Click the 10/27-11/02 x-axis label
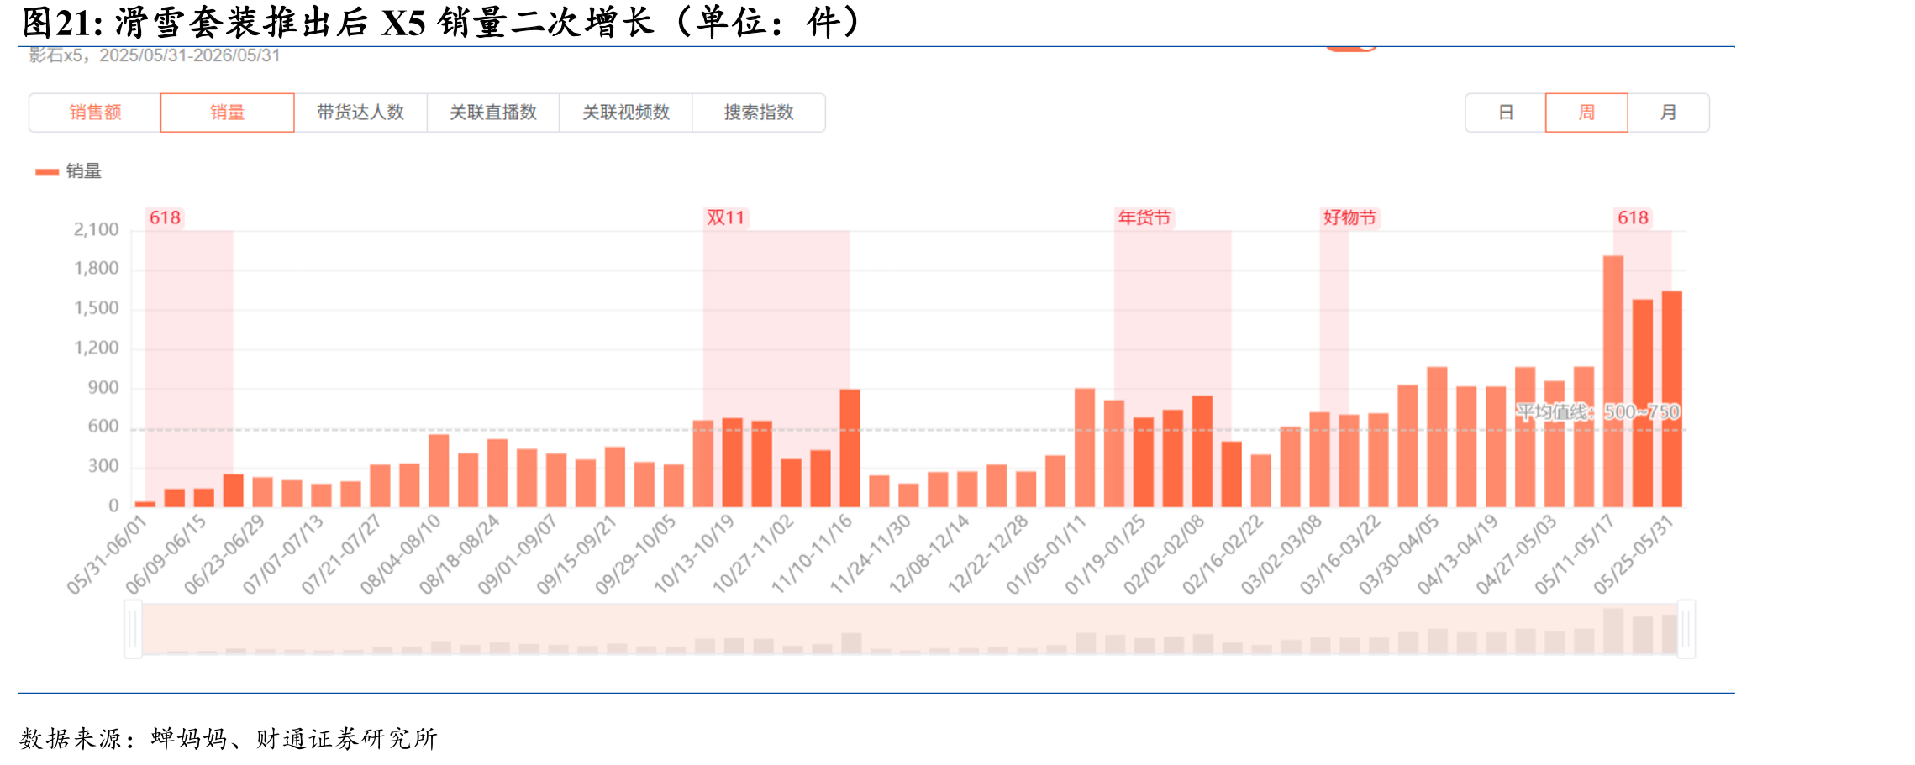Screen dimensions: 1915x765 click(x=753, y=555)
